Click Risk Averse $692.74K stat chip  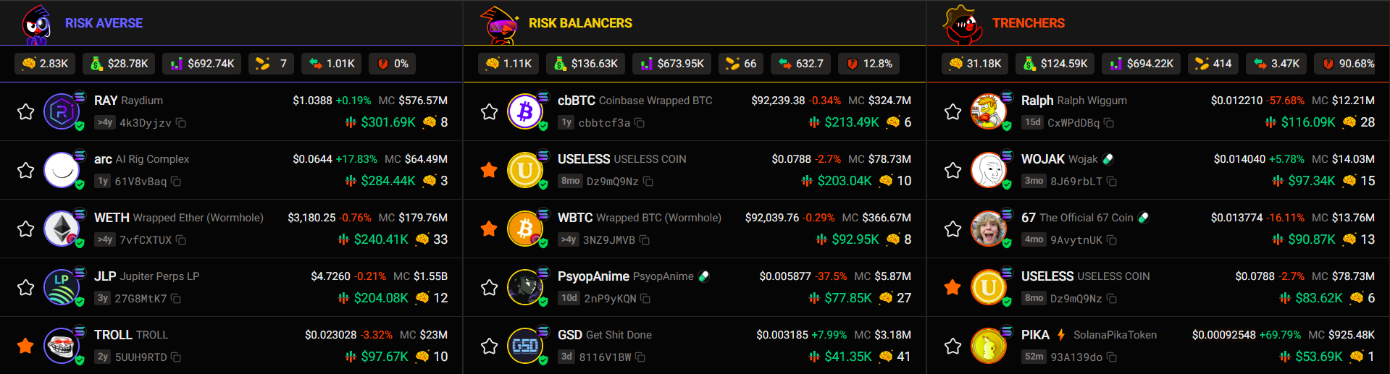202,64
